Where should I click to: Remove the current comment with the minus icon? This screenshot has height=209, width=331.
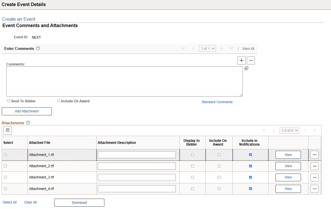[x=251, y=60]
